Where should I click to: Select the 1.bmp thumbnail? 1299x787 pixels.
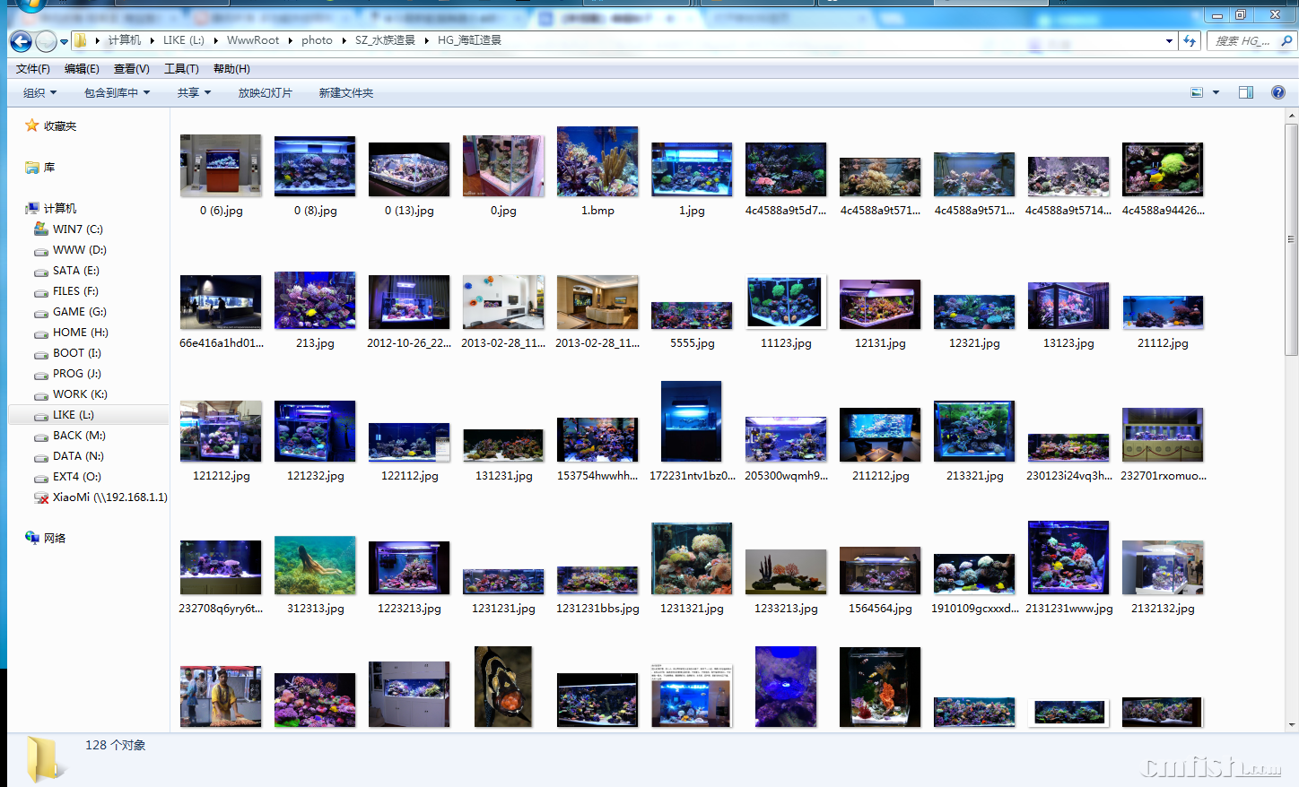pos(597,162)
